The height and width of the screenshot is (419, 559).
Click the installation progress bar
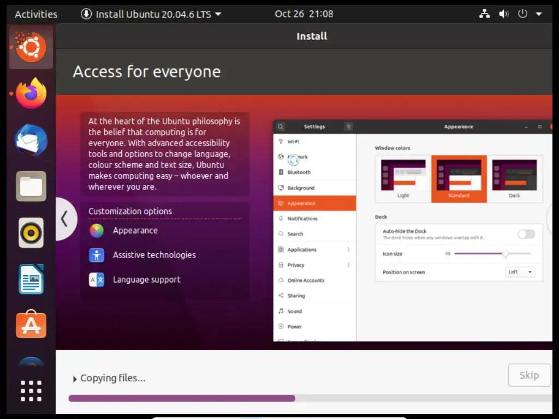[x=310, y=398]
